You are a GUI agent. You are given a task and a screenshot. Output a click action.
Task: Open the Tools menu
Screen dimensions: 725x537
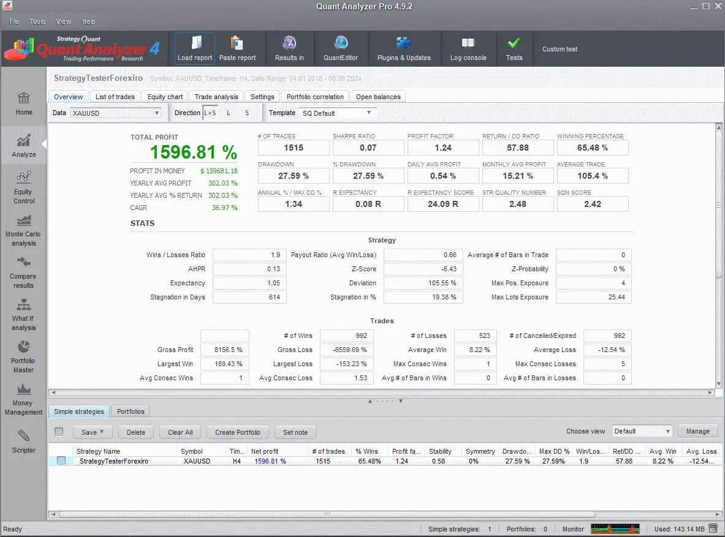pos(37,21)
